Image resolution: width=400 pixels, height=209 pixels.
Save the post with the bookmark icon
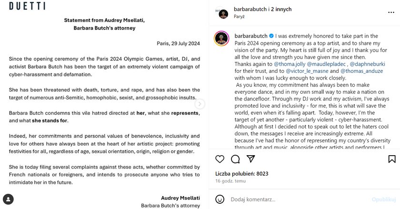point(392,159)
